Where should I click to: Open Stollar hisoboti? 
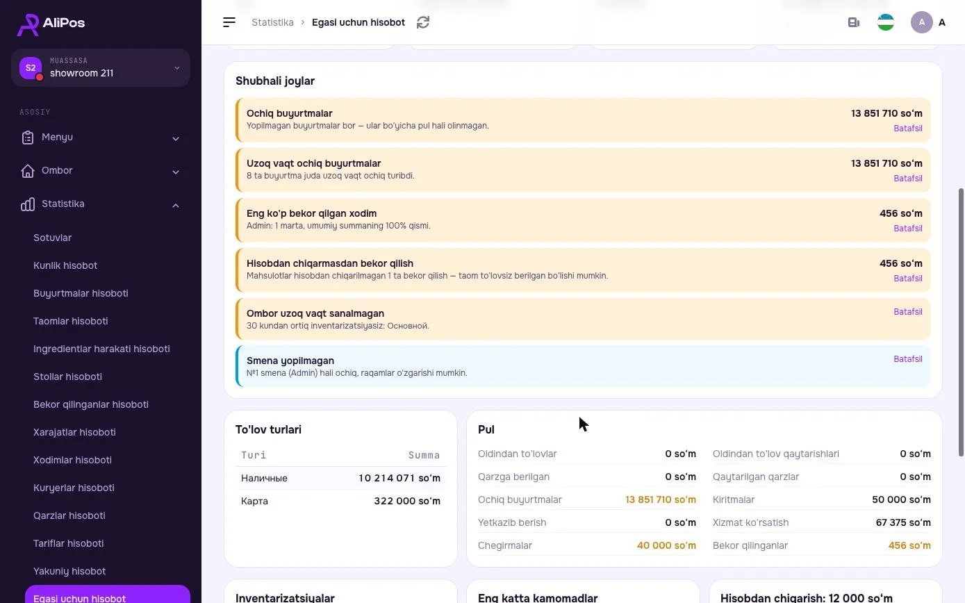67,377
